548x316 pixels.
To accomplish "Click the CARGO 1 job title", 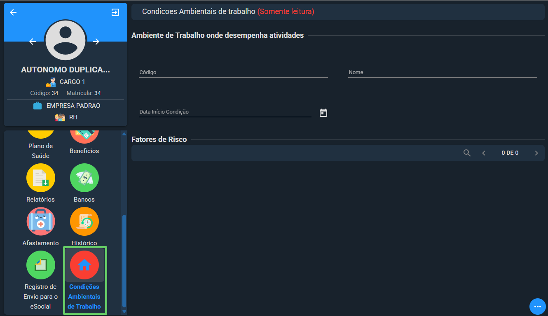I will click(x=73, y=82).
